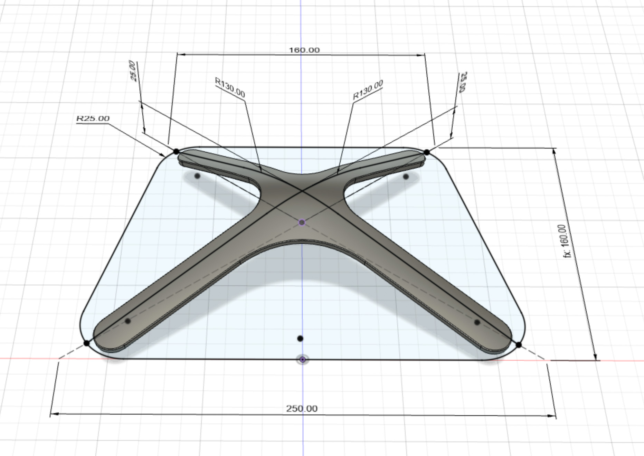This screenshot has width=644, height=456.
Task: Select the 250.00 width dimension label
Action: [x=302, y=408]
